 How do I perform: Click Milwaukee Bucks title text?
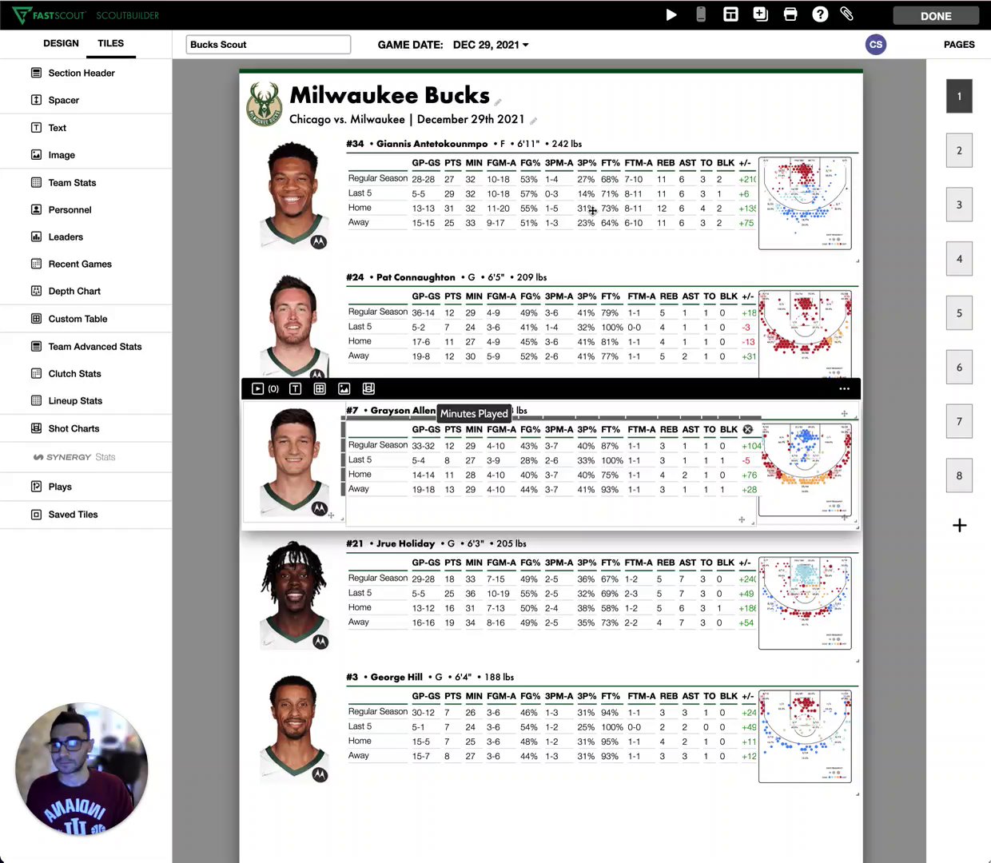point(389,95)
